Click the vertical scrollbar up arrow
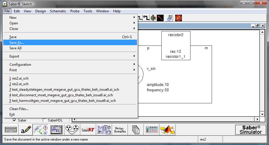Image resolution: width=269 pixels, height=145 pixels. point(262,32)
